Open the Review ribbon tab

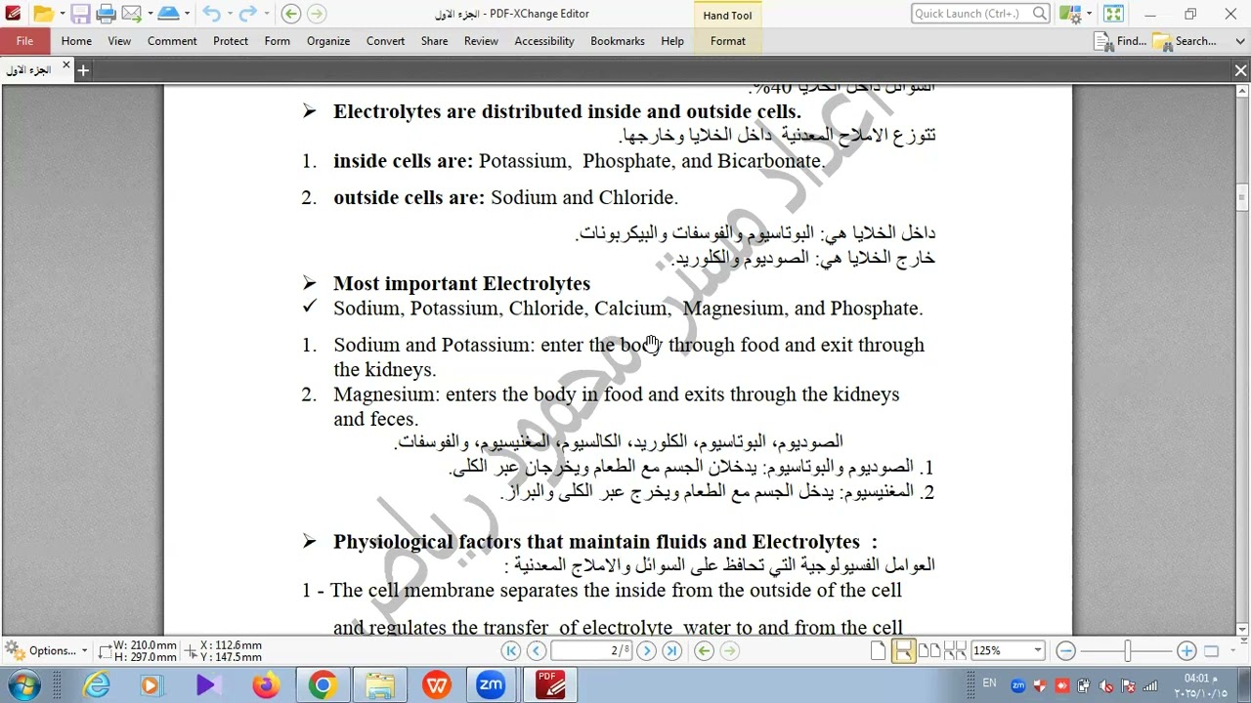[481, 41]
